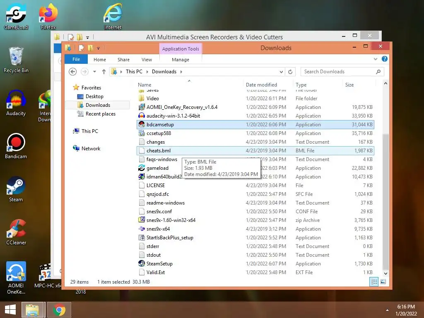Viewport: 424px width, 318px height.
Task: Open the Internet Explorer desktop icon
Action: [113, 17]
